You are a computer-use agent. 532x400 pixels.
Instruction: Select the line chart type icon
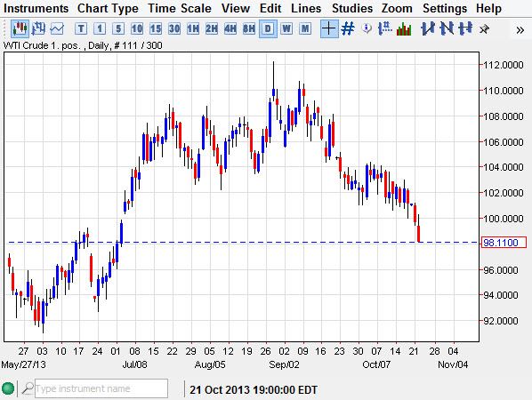[57, 28]
